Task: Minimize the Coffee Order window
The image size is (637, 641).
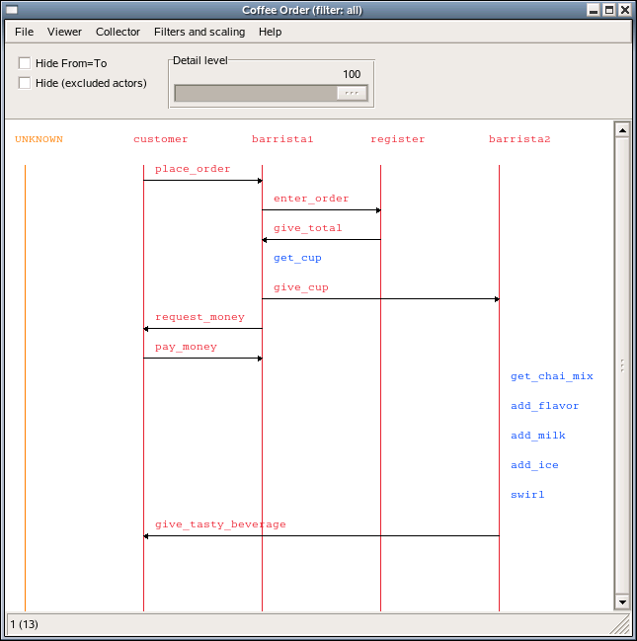Action: coord(594,10)
